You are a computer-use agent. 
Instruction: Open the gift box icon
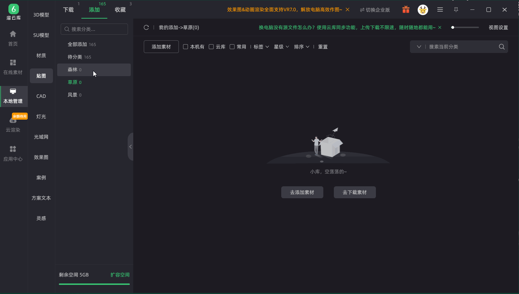406,10
